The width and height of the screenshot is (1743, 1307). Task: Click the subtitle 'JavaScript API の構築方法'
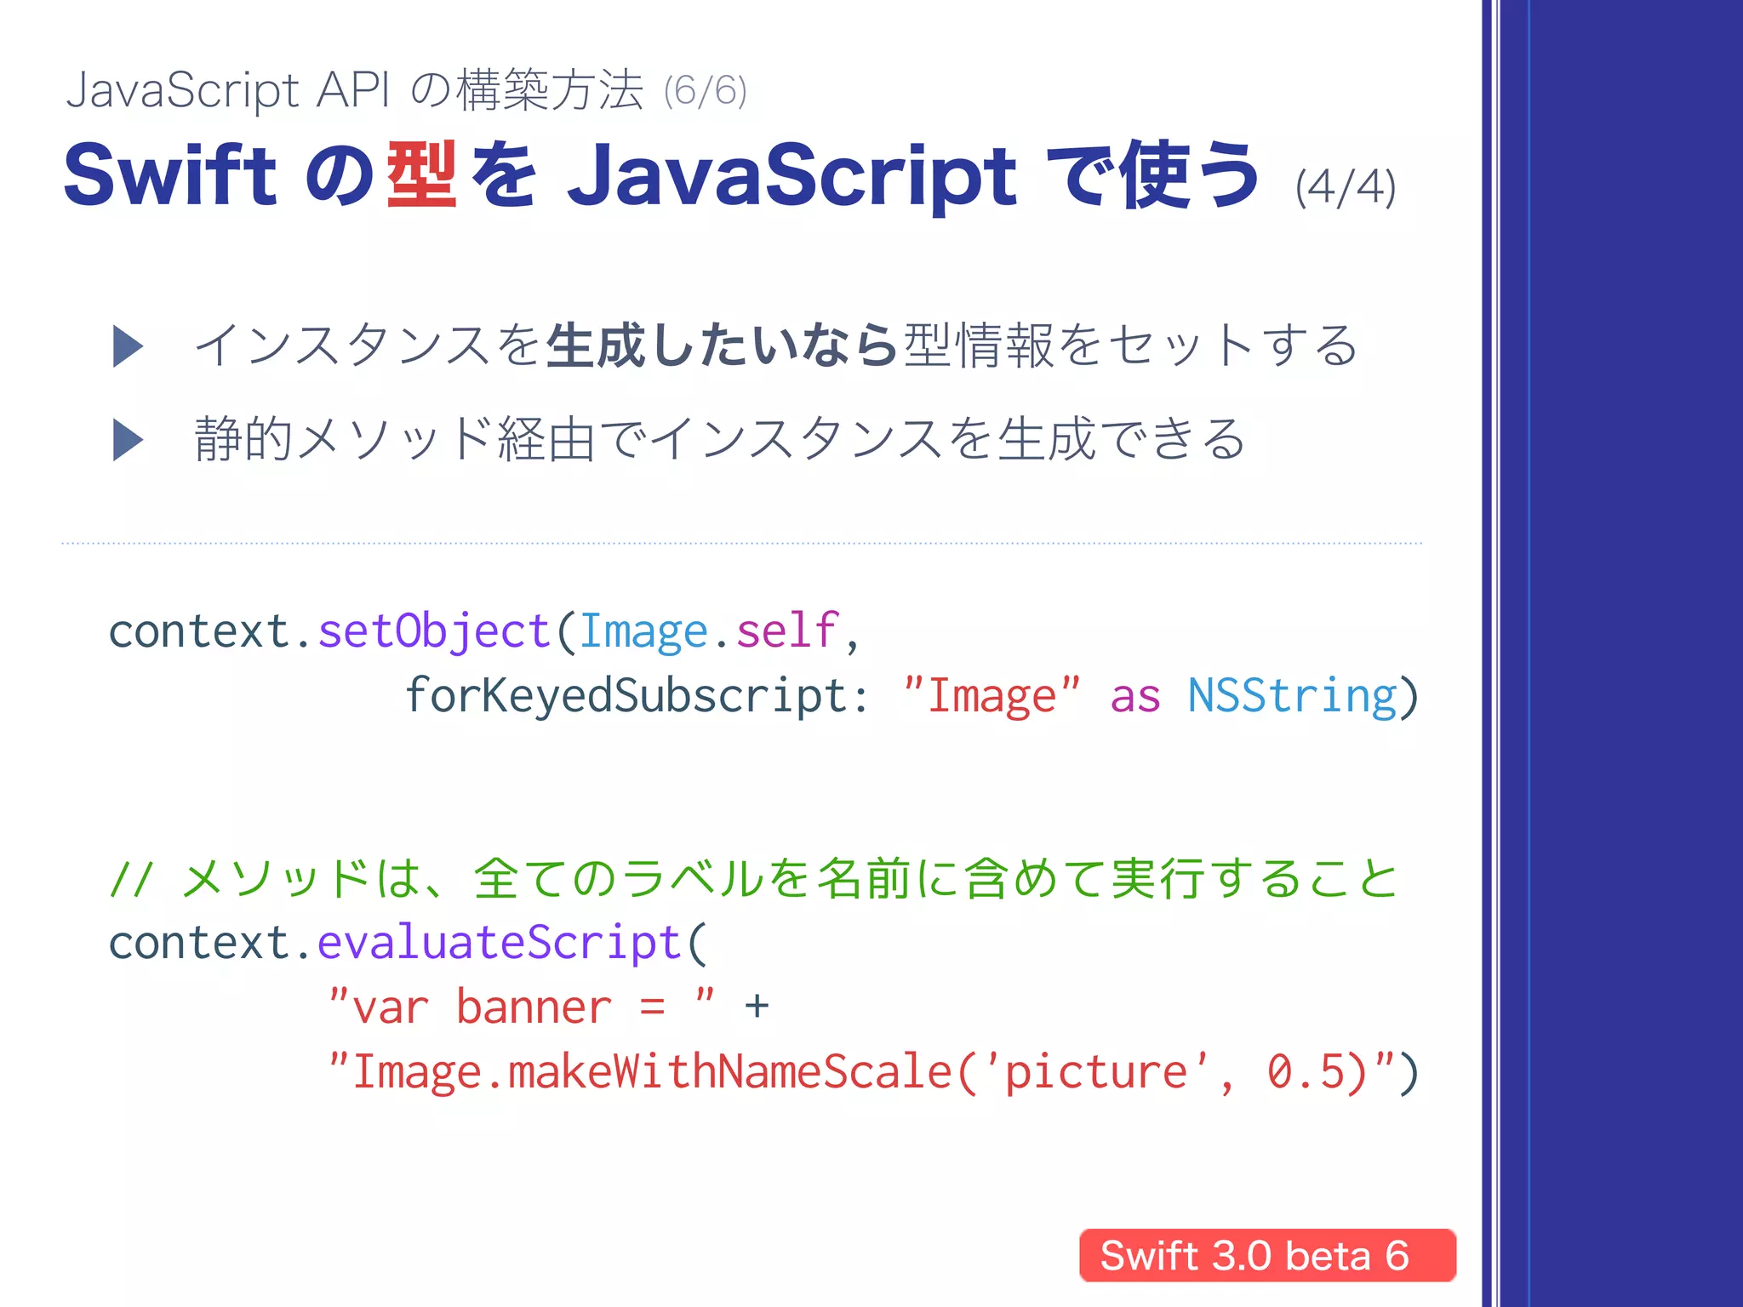(x=355, y=89)
